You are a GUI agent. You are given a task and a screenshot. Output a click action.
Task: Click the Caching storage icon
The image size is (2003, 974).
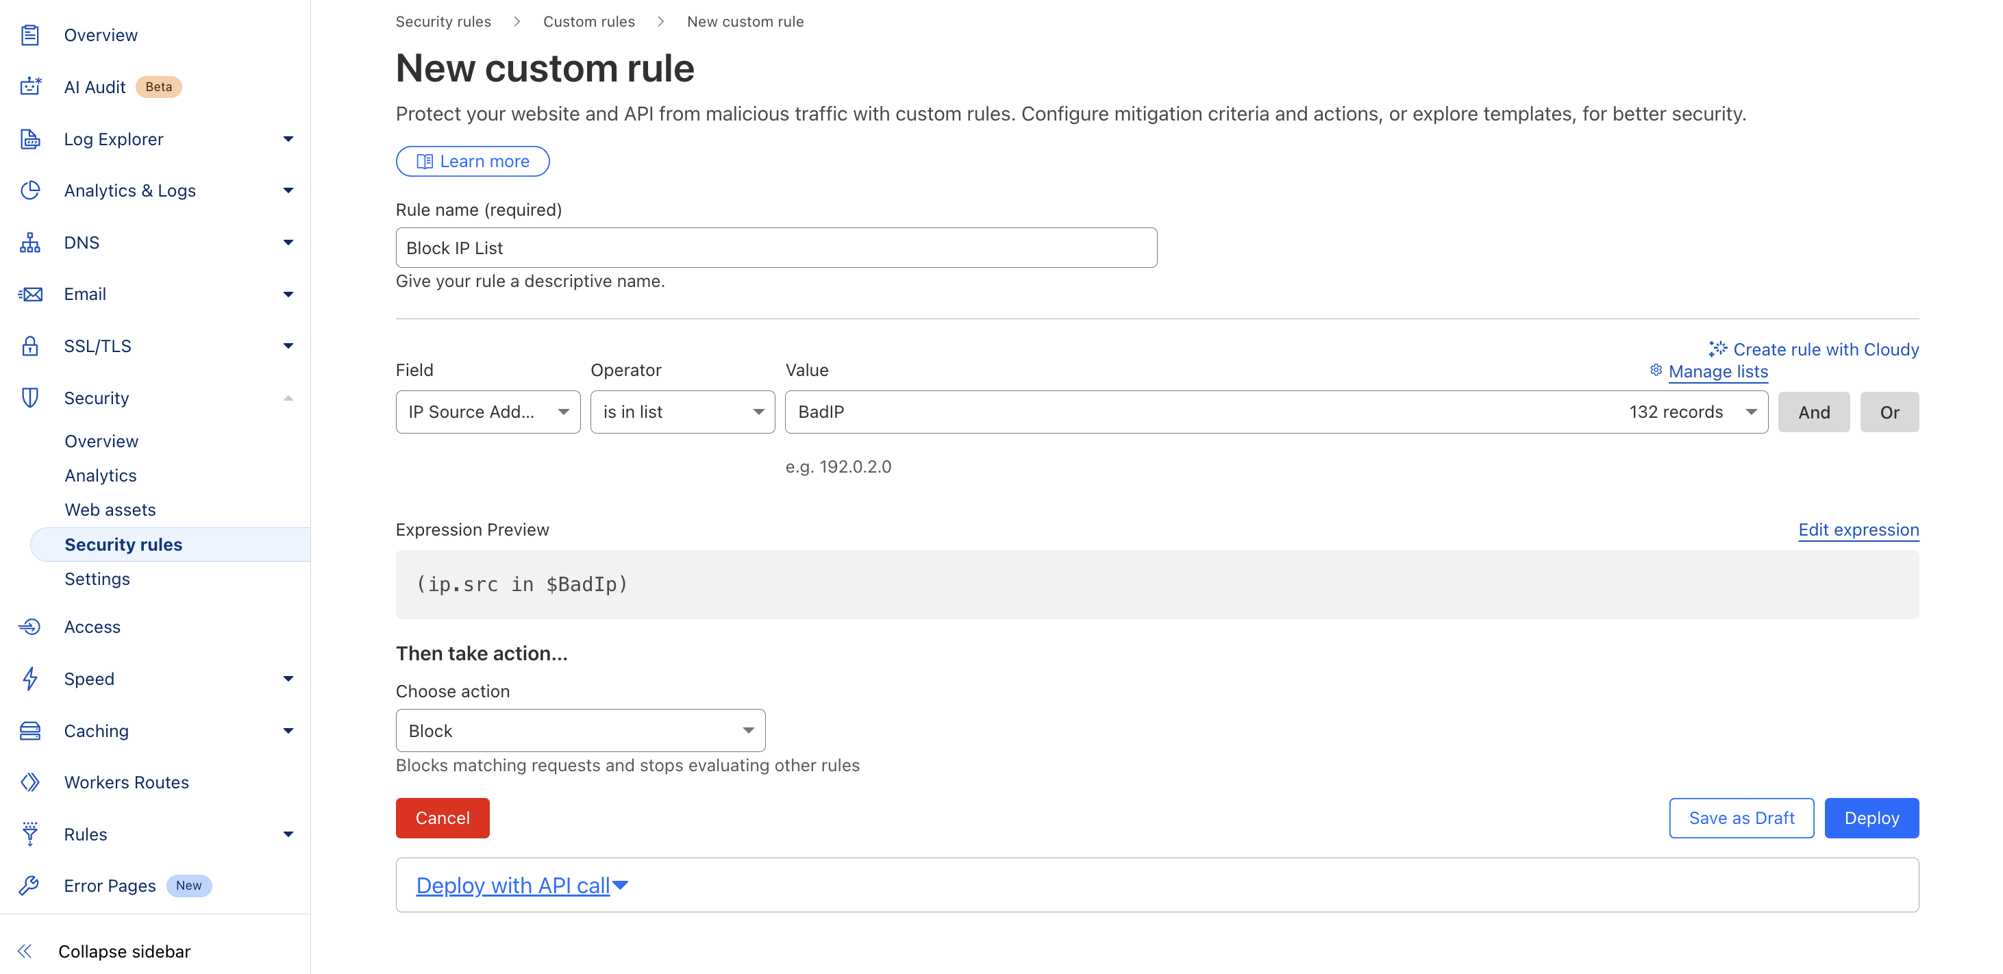[x=30, y=731]
